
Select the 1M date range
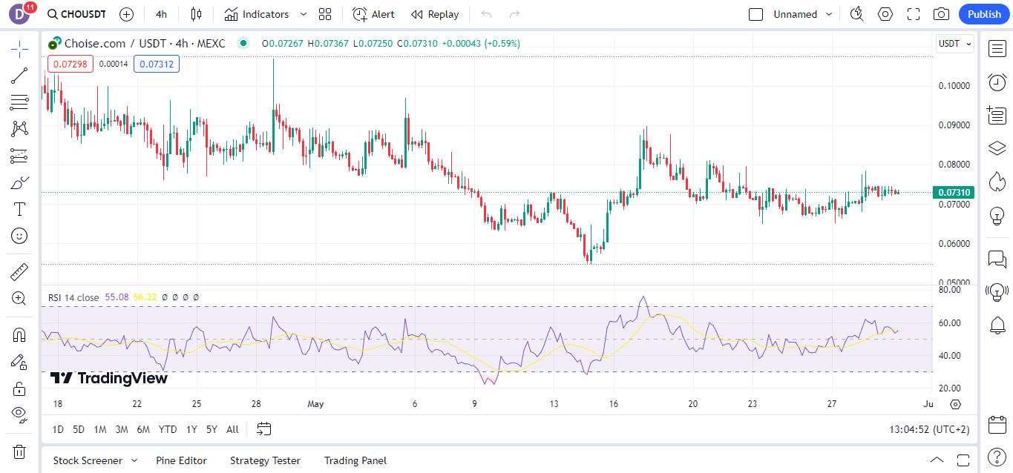pyautogui.click(x=100, y=429)
